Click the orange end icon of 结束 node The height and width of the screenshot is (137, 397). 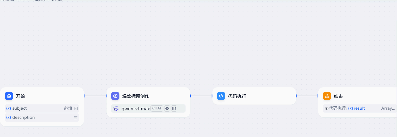(327, 96)
